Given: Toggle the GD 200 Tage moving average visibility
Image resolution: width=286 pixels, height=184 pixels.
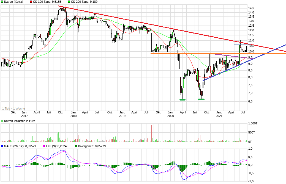Looking at the screenshot, I should [68, 2].
